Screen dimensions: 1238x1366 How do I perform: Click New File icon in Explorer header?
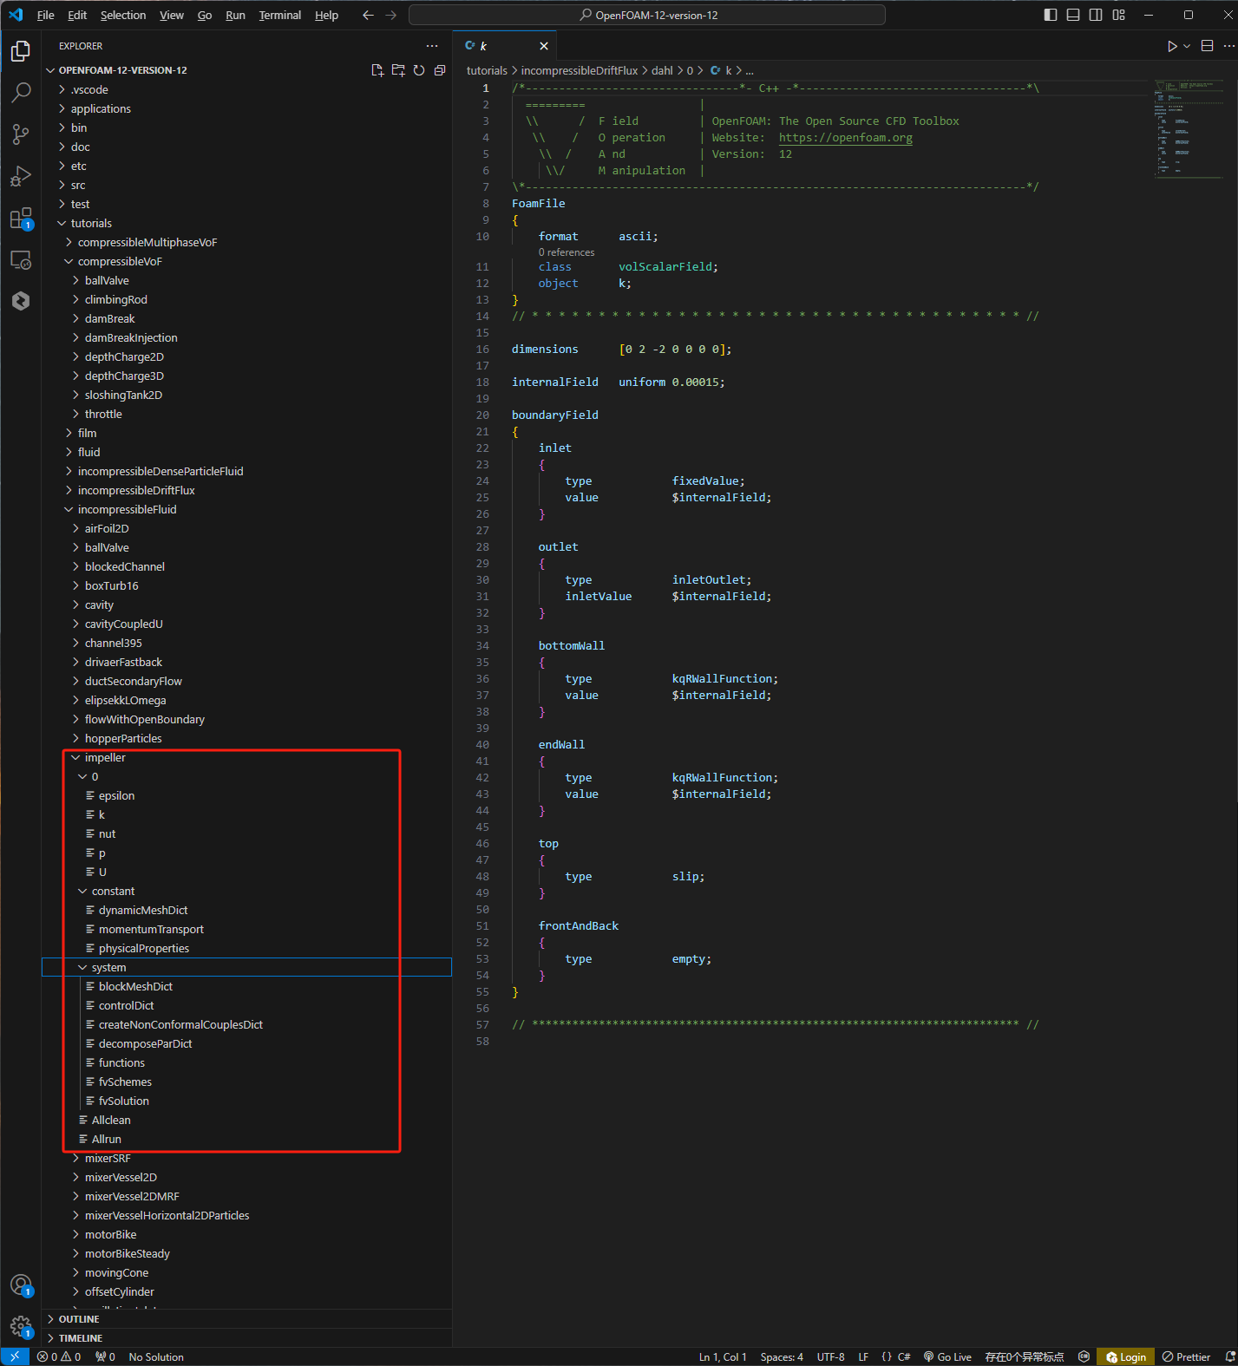[x=377, y=70]
